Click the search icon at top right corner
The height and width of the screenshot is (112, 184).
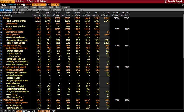click(x=183, y=5)
